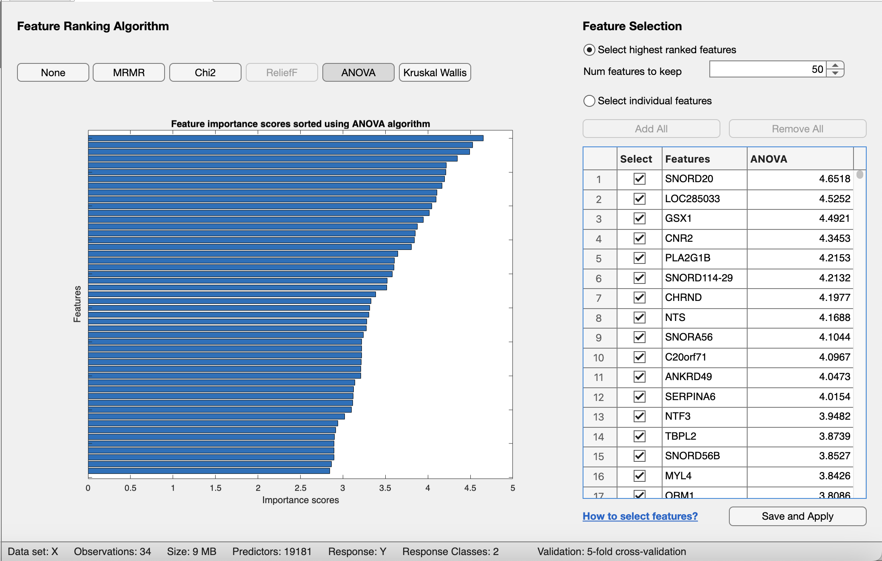The height and width of the screenshot is (561, 882).
Task: Deselect the CHRND feature checkbox
Action: pyautogui.click(x=639, y=298)
